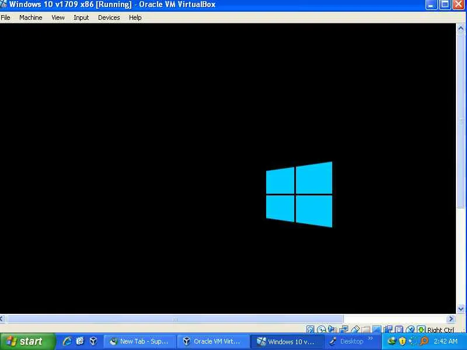Click the horizontal scrollbar left arrow
This screenshot has height=350, width=467.
(2, 318)
